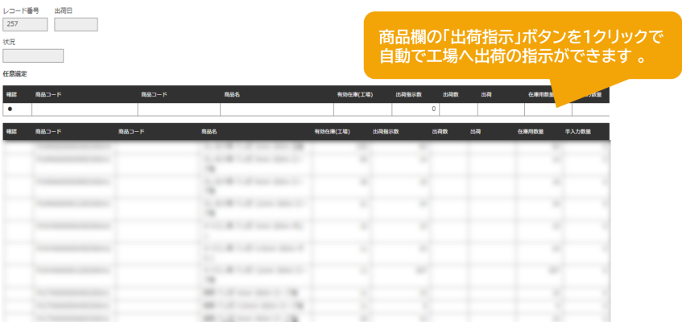Click 商品名 header in the blurred list table

tap(209, 131)
